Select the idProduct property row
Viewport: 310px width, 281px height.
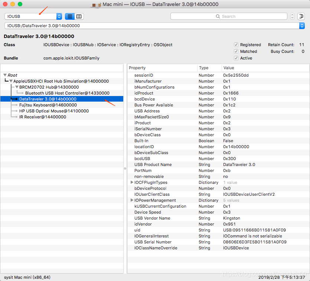[218, 93]
